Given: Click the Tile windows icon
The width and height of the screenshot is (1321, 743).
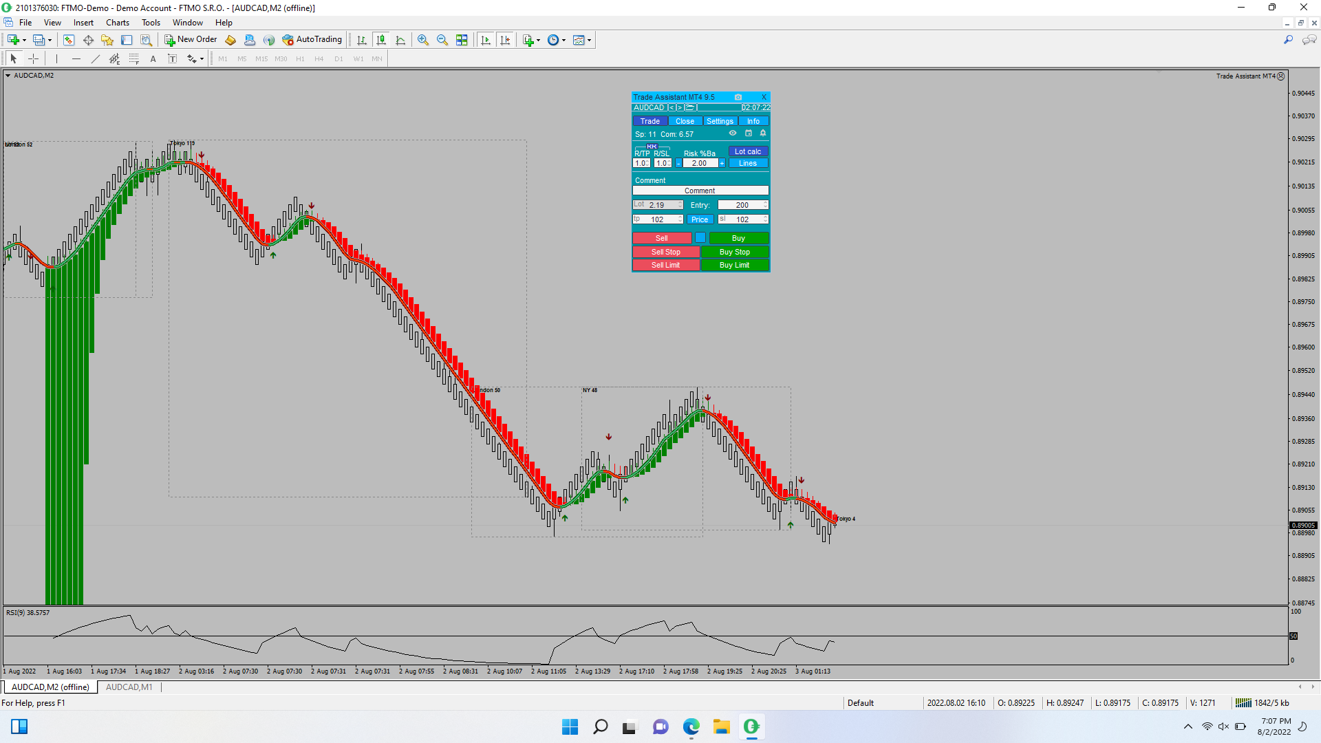Looking at the screenshot, I should click(x=462, y=40).
